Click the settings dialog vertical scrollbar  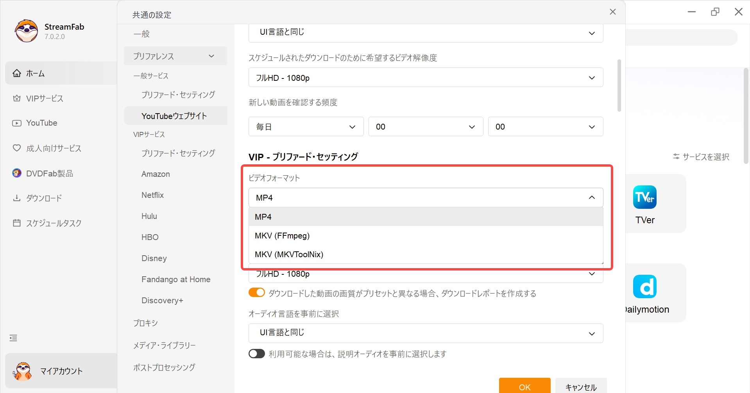tap(619, 85)
